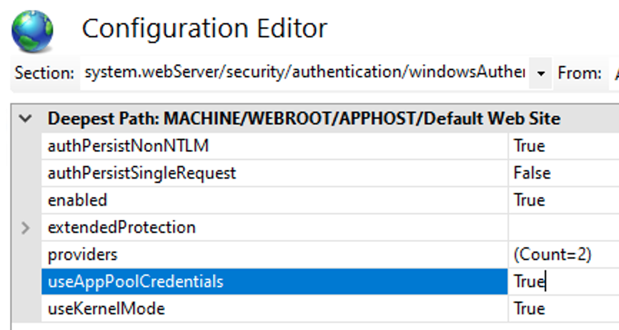Click the Configuration Editor globe icon
619x330 pixels.
click(x=32, y=31)
